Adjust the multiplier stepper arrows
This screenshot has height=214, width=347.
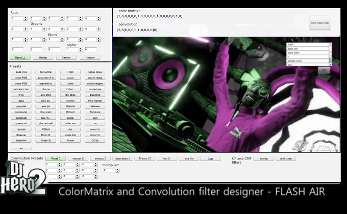pyautogui.click(x=118, y=170)
